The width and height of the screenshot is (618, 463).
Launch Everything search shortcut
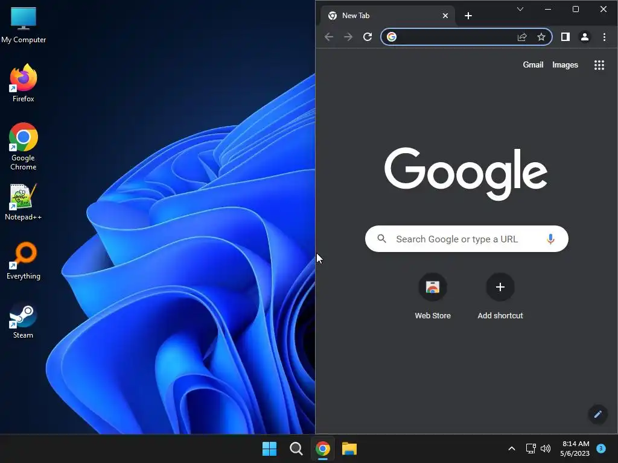pos(24,260)
